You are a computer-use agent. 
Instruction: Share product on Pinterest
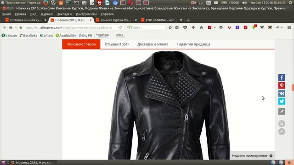[282, 86]
